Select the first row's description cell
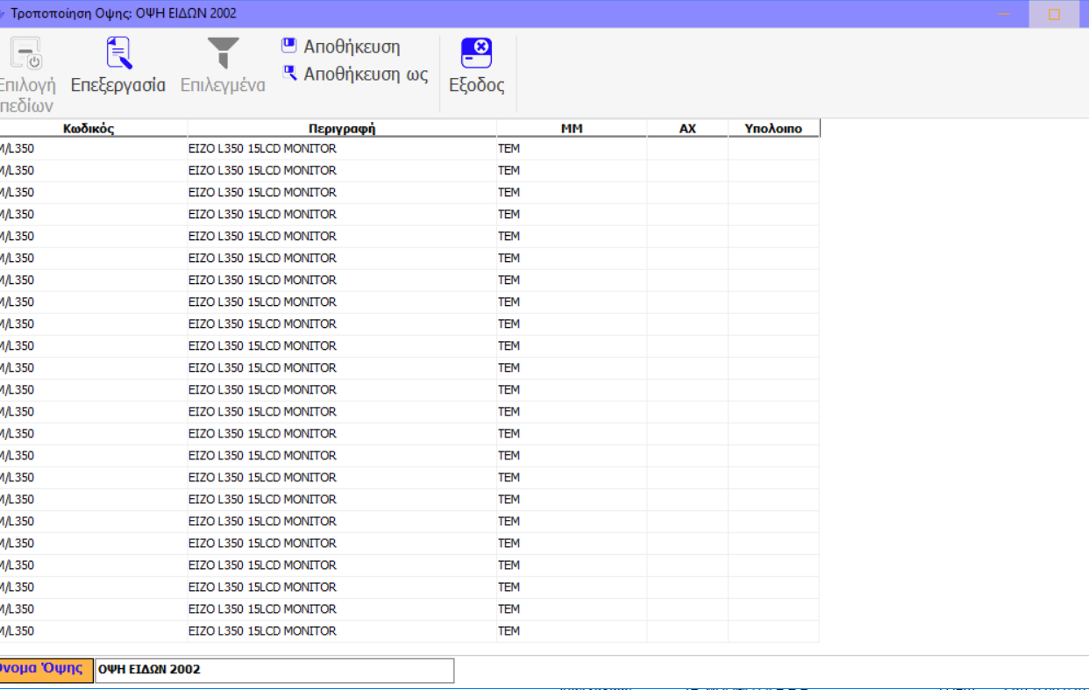1089x690 pixels. click(x=342, y=149)
